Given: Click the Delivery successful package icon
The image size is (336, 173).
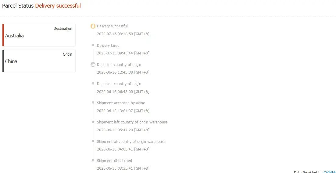Looking at the screenshot, I should click(93, 26).
